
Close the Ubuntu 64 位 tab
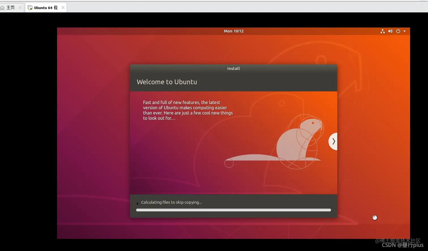pos(63,8)
